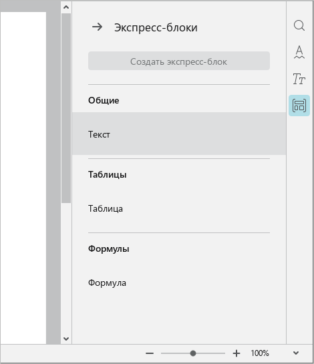Image resolution: width=314 pixels, height=364 pixels.
Task: Open the text styles Tт icon
Action: pos(299,79)
